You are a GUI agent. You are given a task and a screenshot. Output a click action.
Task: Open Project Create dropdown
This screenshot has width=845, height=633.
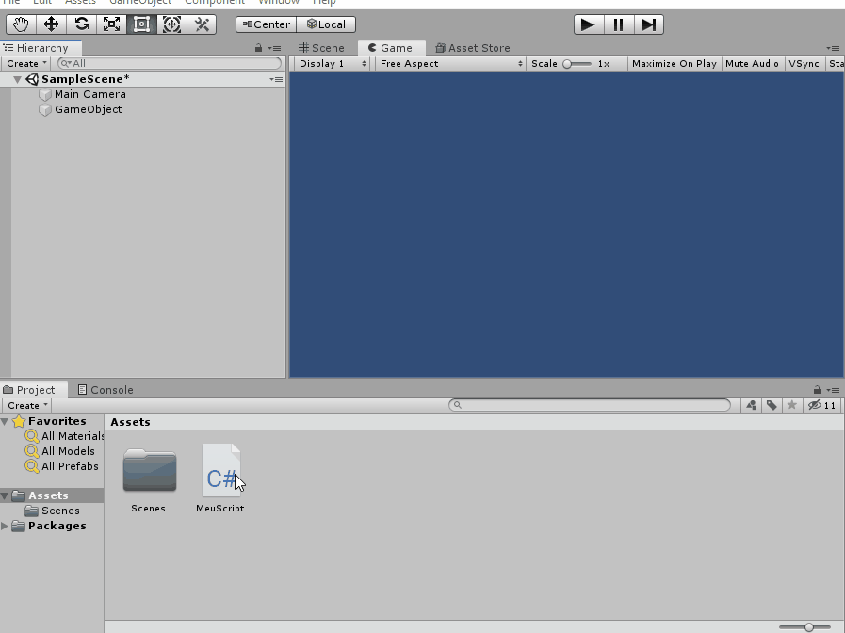pyautogui.click(x=27, y=405)
